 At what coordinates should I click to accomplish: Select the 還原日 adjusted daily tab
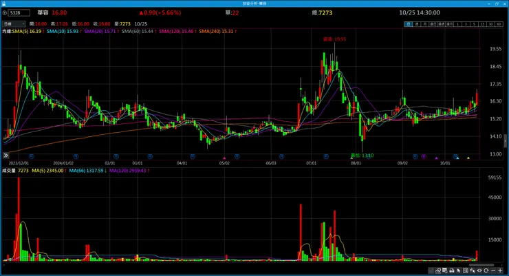pos(433,24)
